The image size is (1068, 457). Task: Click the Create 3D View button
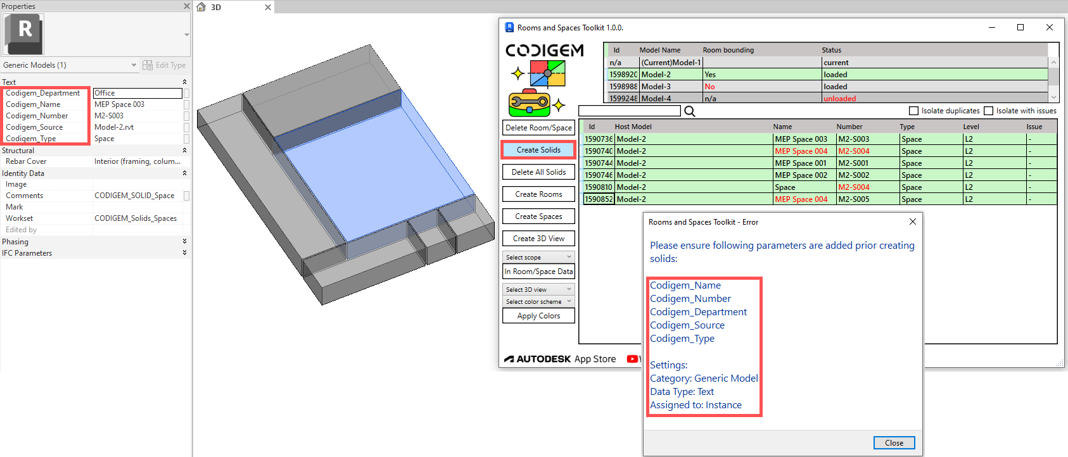click(539, 239)
